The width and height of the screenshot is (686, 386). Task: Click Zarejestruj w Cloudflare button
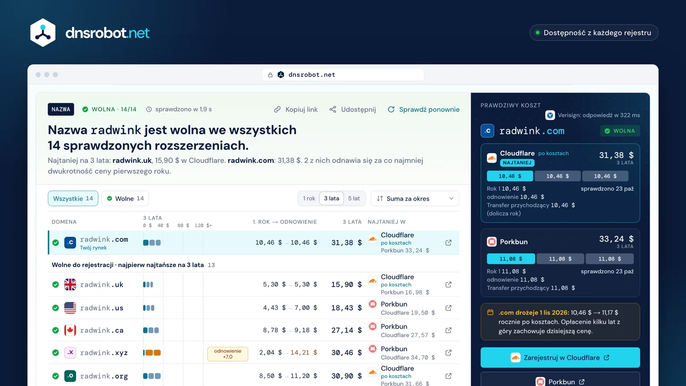pos(560,358)
